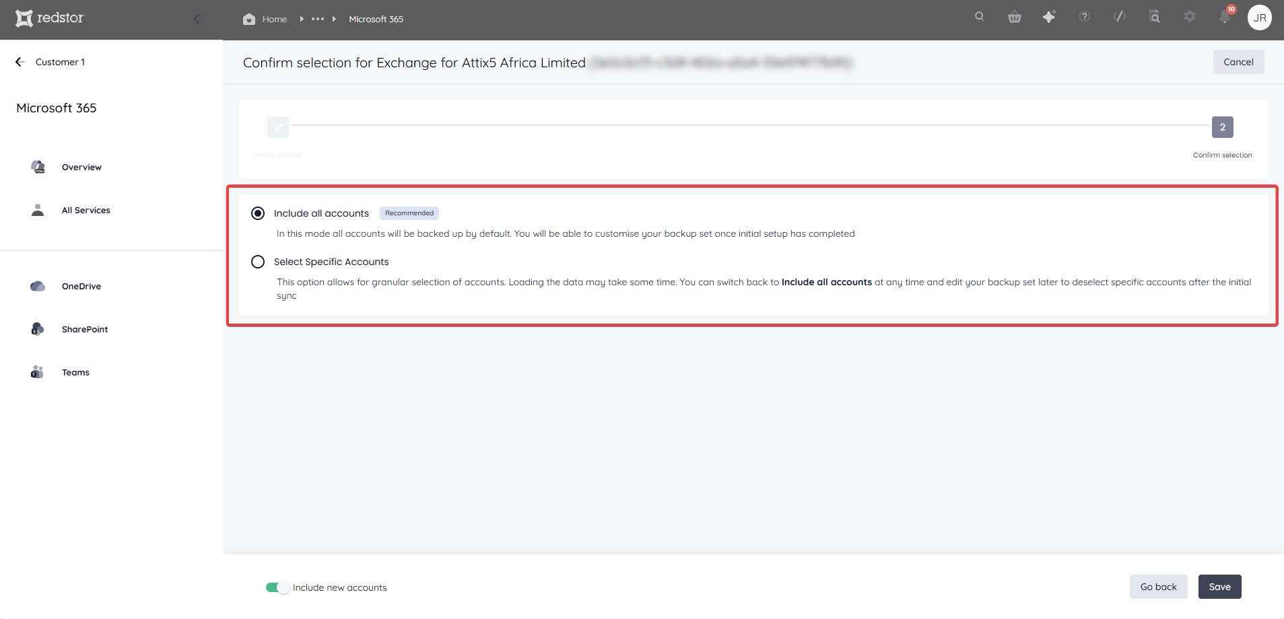Click the OneDrive cloud icon
1284x619 pixels.
tap(38, 286)
